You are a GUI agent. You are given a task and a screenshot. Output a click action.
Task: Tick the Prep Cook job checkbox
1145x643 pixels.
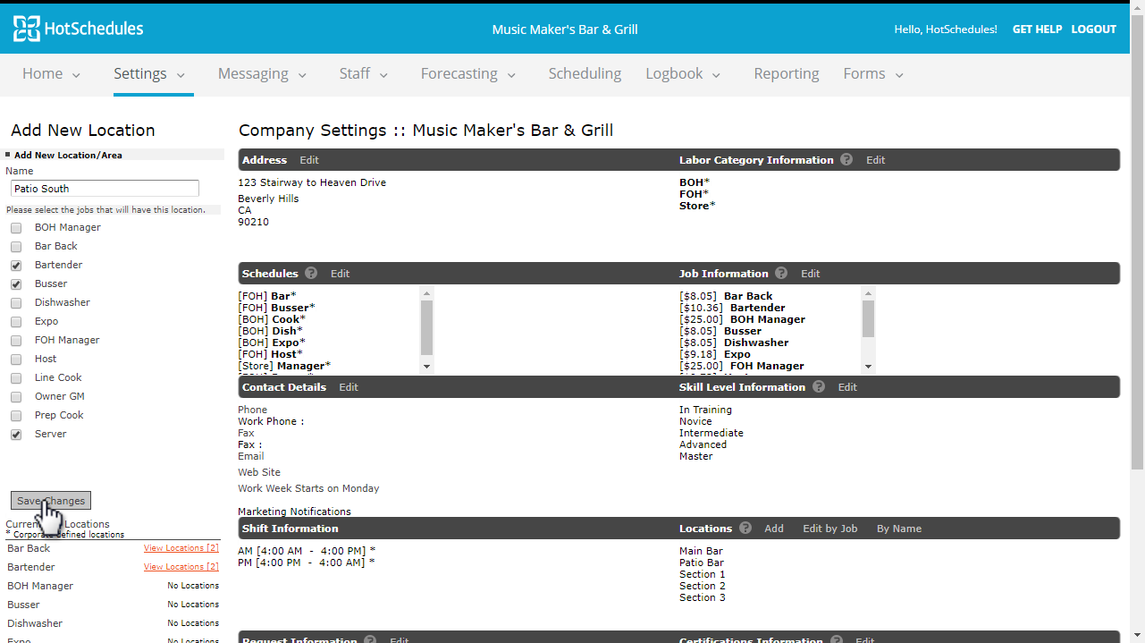[x=16, y=416]
